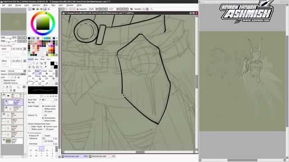
Task: Choose the Line linework tool
Action: pos(38,83)
